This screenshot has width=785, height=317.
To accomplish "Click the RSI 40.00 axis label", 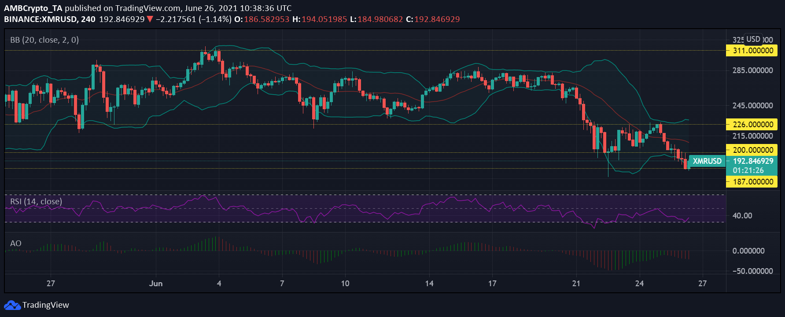I will (x=742, y=216).
